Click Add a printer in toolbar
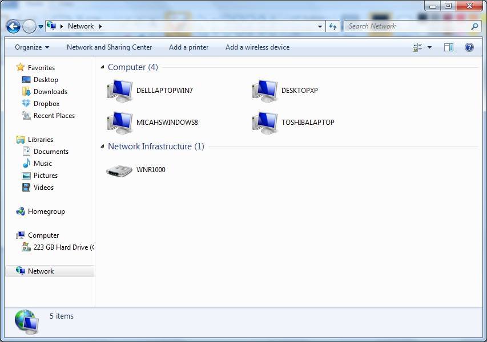This screenshot has width=487, height=342. pos(188,47)
